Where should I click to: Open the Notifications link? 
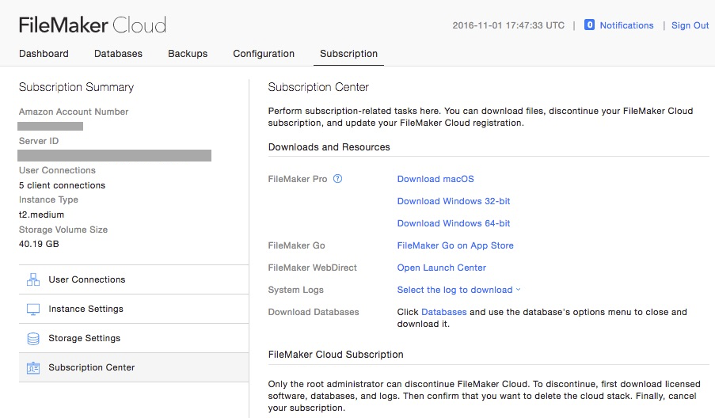626,25
